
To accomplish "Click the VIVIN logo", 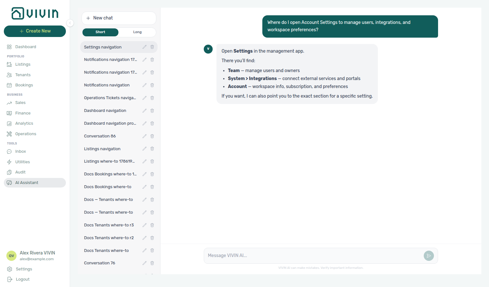I will (x=35, y=13).
